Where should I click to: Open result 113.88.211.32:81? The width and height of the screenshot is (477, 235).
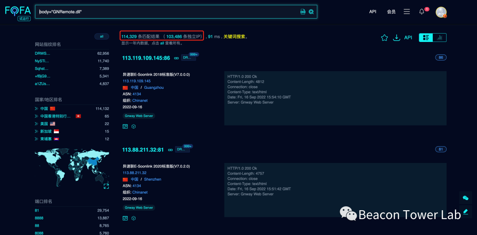click(143, 150)
